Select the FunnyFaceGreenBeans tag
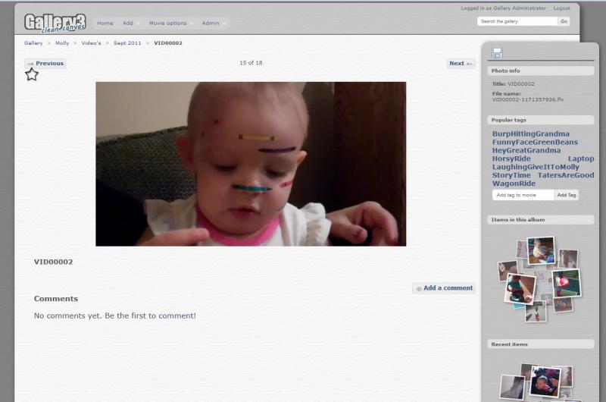This screenshot has height=402, width=606. click(x=535, y=142)
